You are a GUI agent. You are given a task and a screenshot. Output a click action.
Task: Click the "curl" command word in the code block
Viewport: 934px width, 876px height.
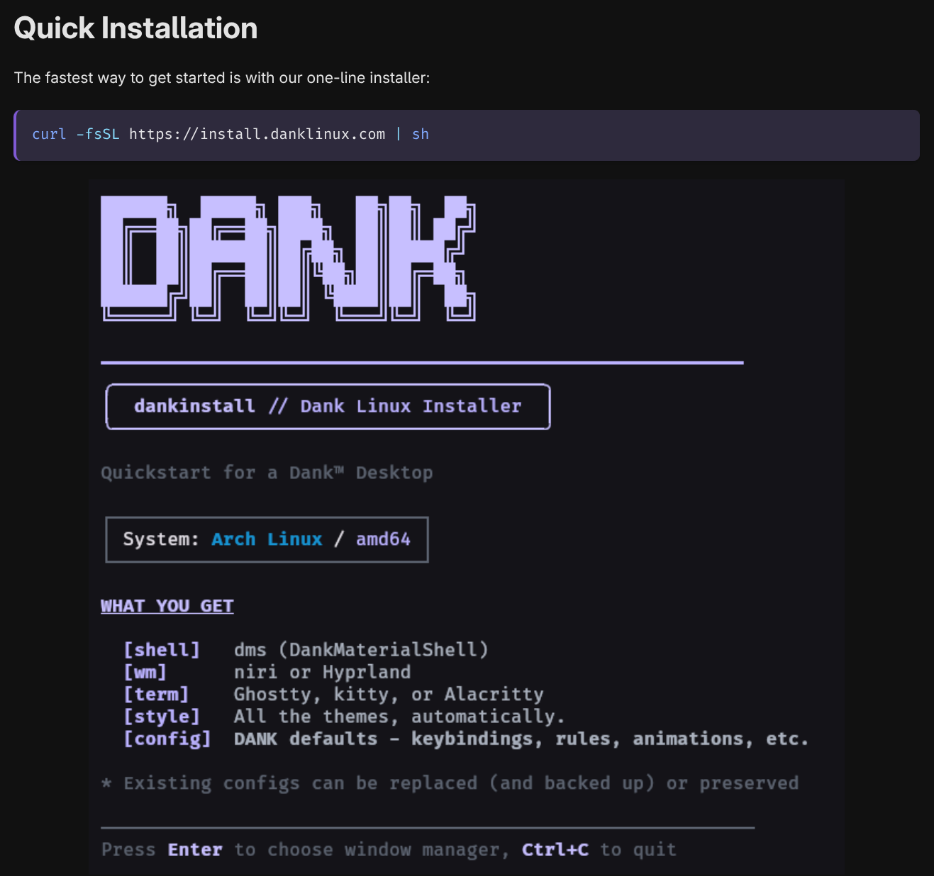49,134
